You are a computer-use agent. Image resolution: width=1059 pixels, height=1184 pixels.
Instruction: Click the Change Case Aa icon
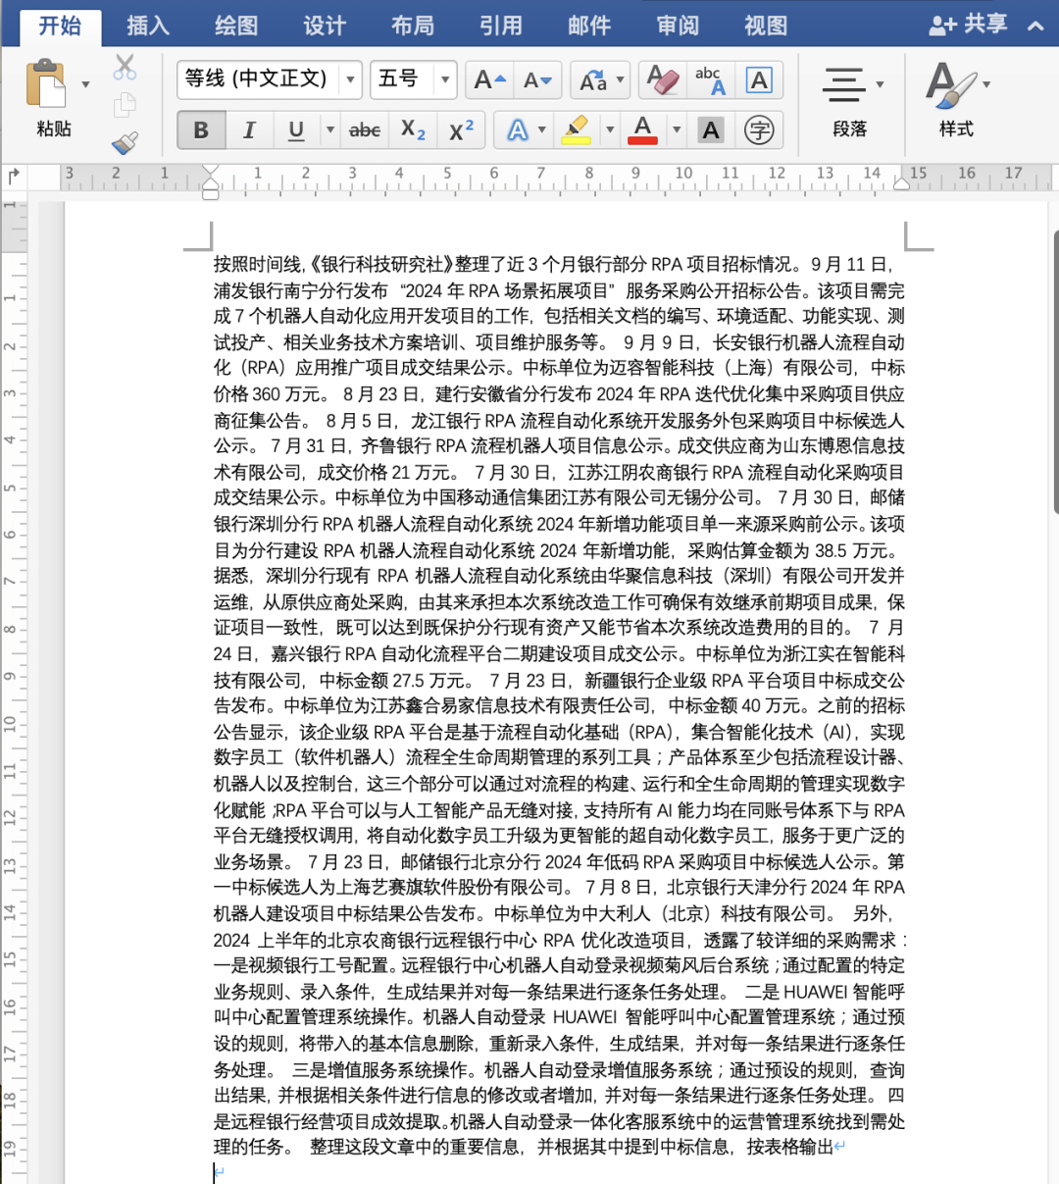[x=593, y=80]
